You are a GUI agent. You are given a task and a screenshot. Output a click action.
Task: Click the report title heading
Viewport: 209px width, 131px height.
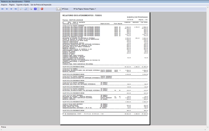82,15
